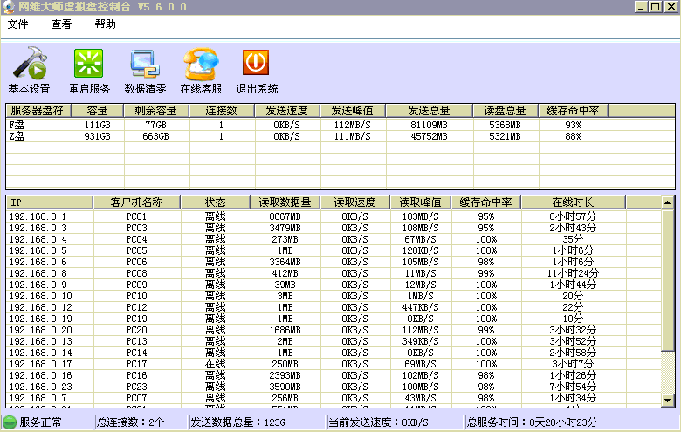Click the 数据清零 clear data icon

coord(145,65)
